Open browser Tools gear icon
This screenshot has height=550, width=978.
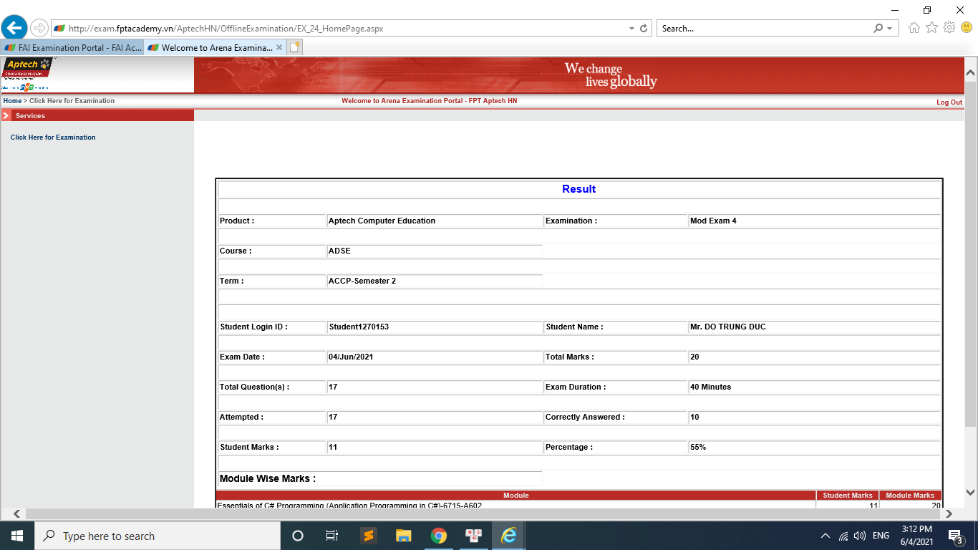[x=949, y=28]
